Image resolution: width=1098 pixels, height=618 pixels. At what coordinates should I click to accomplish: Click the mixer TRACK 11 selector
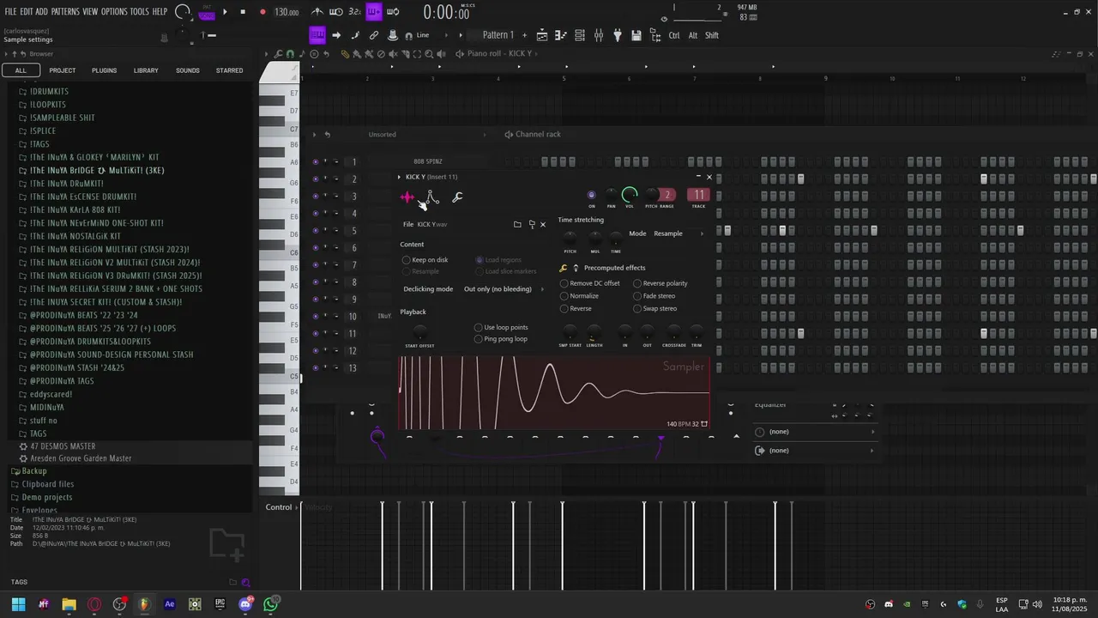tap(699, 195)
